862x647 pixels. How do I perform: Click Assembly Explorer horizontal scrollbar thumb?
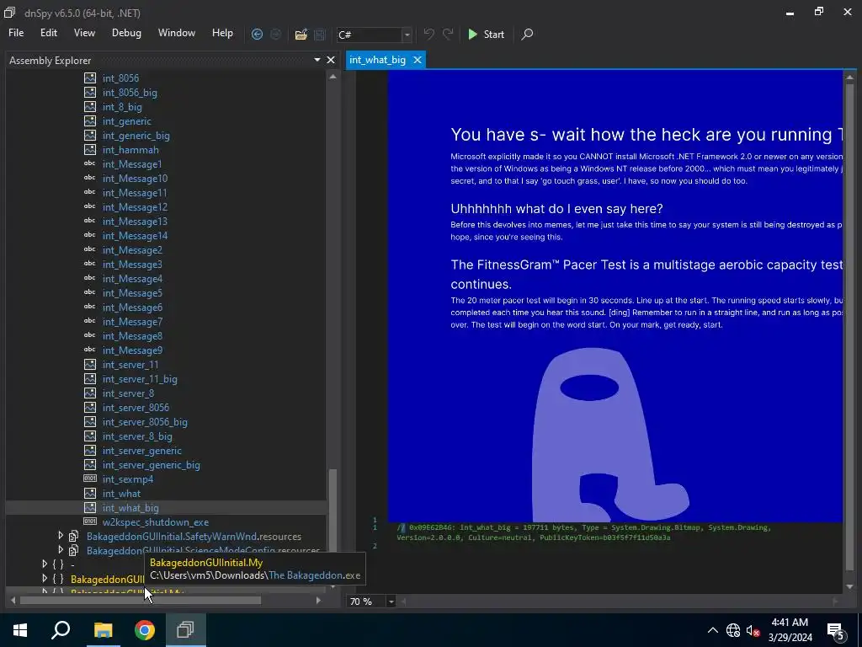(141, 600)
